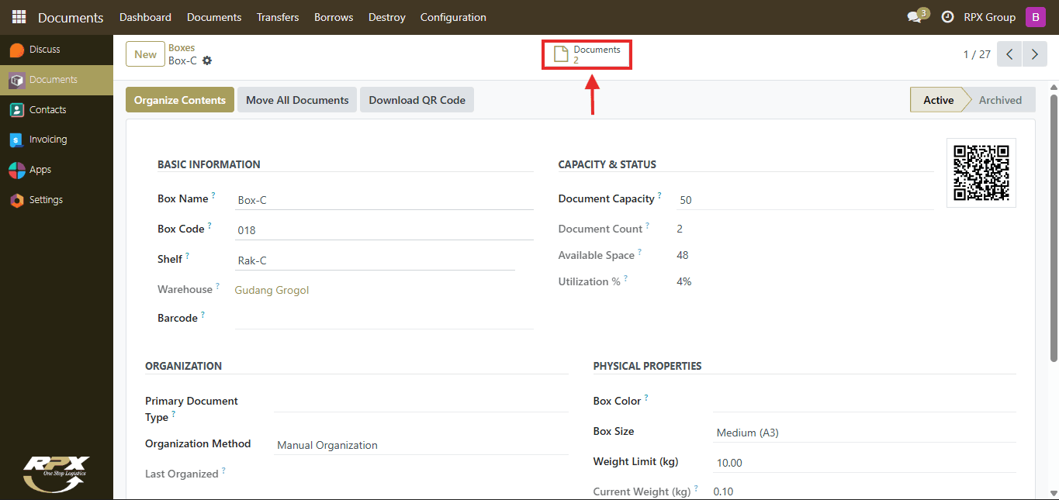The height and width of the screenshot is (500, 1059).
Task: Open the Configuration menu
Action: coord(453,17)
